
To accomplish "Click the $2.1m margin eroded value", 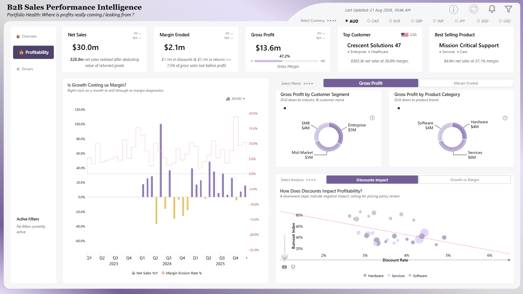I will coord(174,47).
